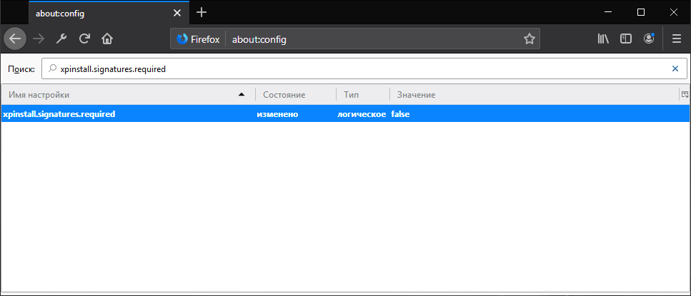Click the изменено status cell
This screenshot has width=691, height=296.
[278, 114]
